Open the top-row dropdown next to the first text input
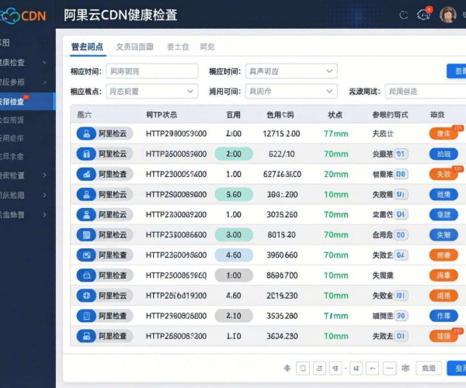 point(291,71)
